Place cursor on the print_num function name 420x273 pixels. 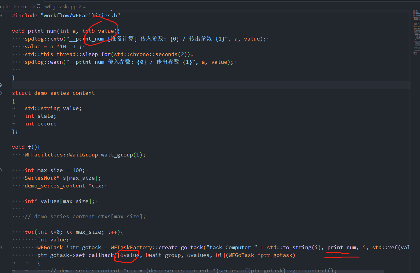pos(42,31)
